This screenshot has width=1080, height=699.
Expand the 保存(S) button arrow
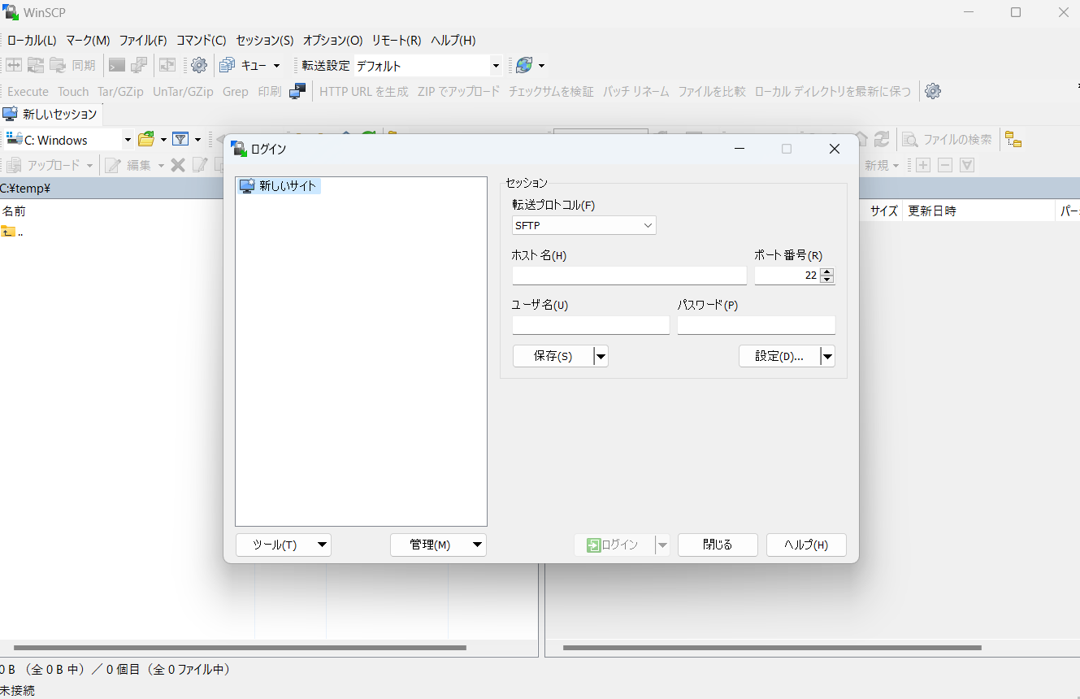coord(601,356)
